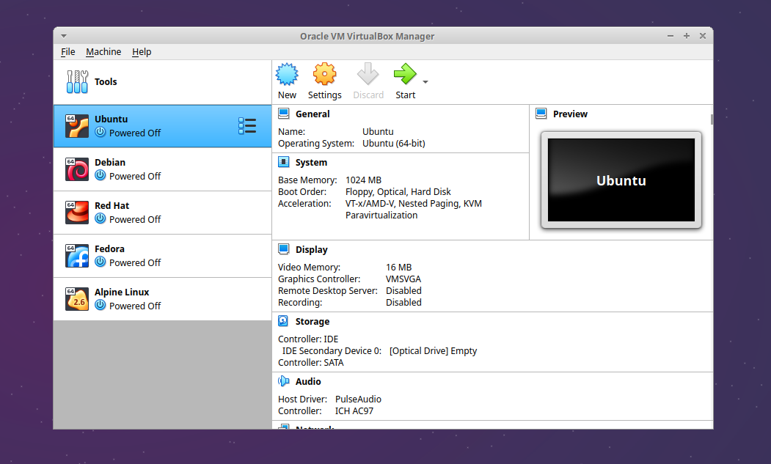Image resolution: width=771 pixels, height=464 pixels.
Task: Click the Alpine Linux OS icon
Action: [77, 299]
